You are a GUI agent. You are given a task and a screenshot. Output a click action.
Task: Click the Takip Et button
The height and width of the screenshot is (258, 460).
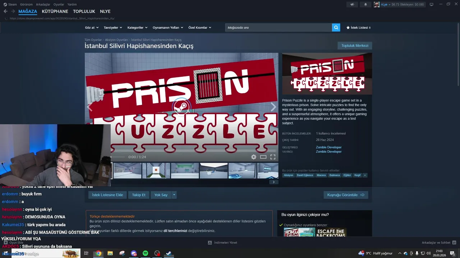[139, 195]
